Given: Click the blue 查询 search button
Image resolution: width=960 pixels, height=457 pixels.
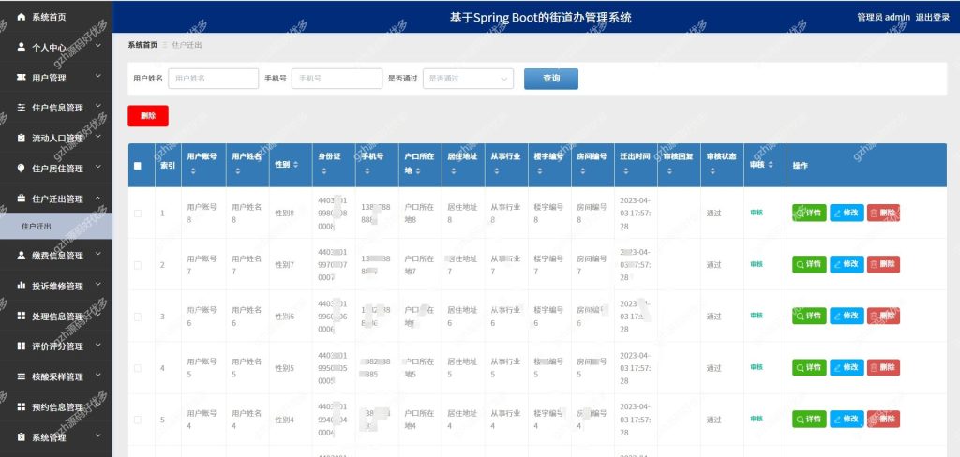Looking at the screenshot, I should [x=551, y=79].
